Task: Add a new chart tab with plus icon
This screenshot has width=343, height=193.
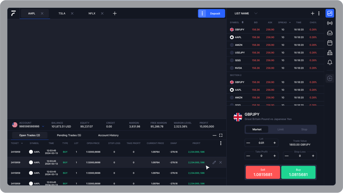Action: click(115, 13)
